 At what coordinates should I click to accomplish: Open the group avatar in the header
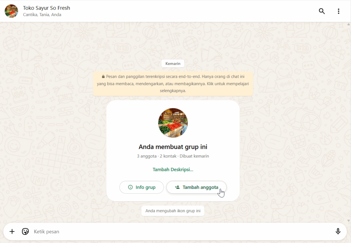click(11, 11)
